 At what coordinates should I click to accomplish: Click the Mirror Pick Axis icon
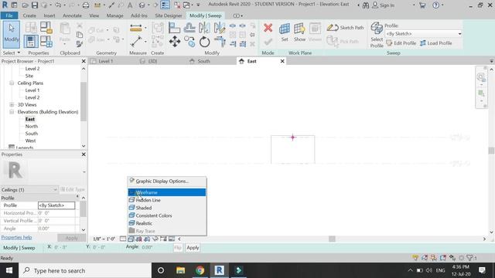pos(204,28)
